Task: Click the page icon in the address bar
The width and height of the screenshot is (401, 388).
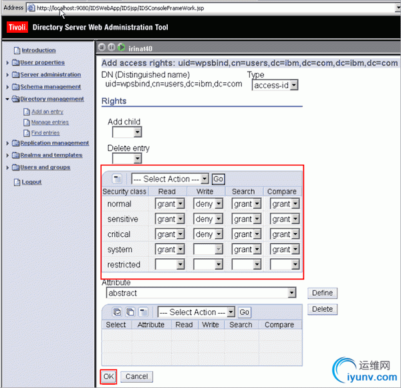Action: (31, 8)
